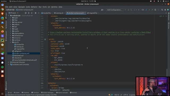
Task: Open the File menu
Action: click(7, 7)
